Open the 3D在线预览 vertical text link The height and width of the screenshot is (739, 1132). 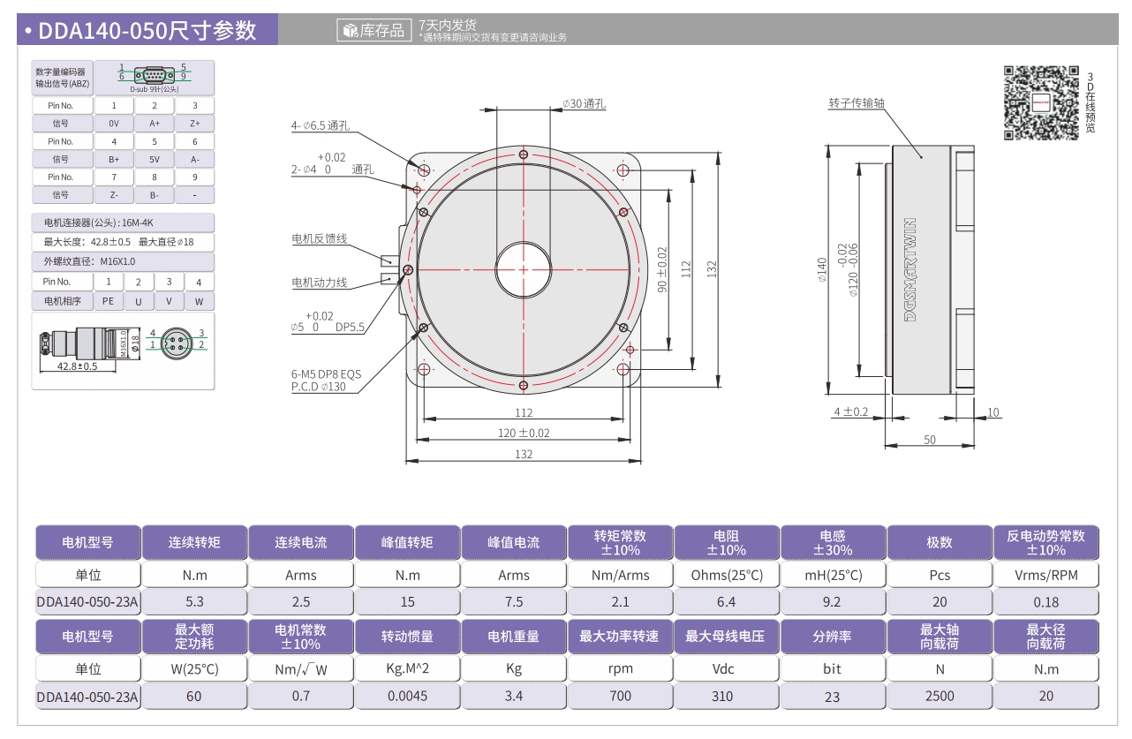tap(1090, 102)
